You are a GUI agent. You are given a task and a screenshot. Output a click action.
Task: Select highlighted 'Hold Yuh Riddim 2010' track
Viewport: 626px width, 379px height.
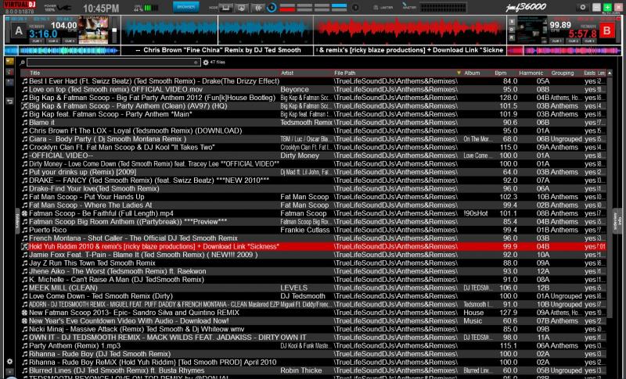point(314,246)
